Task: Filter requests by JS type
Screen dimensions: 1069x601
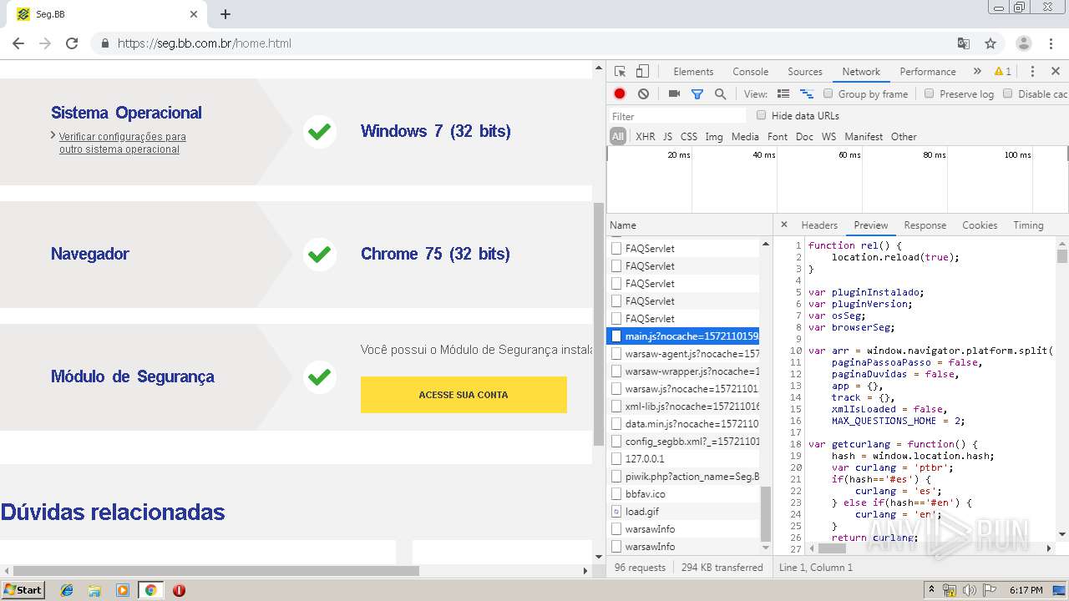Action: coord(667,137)
